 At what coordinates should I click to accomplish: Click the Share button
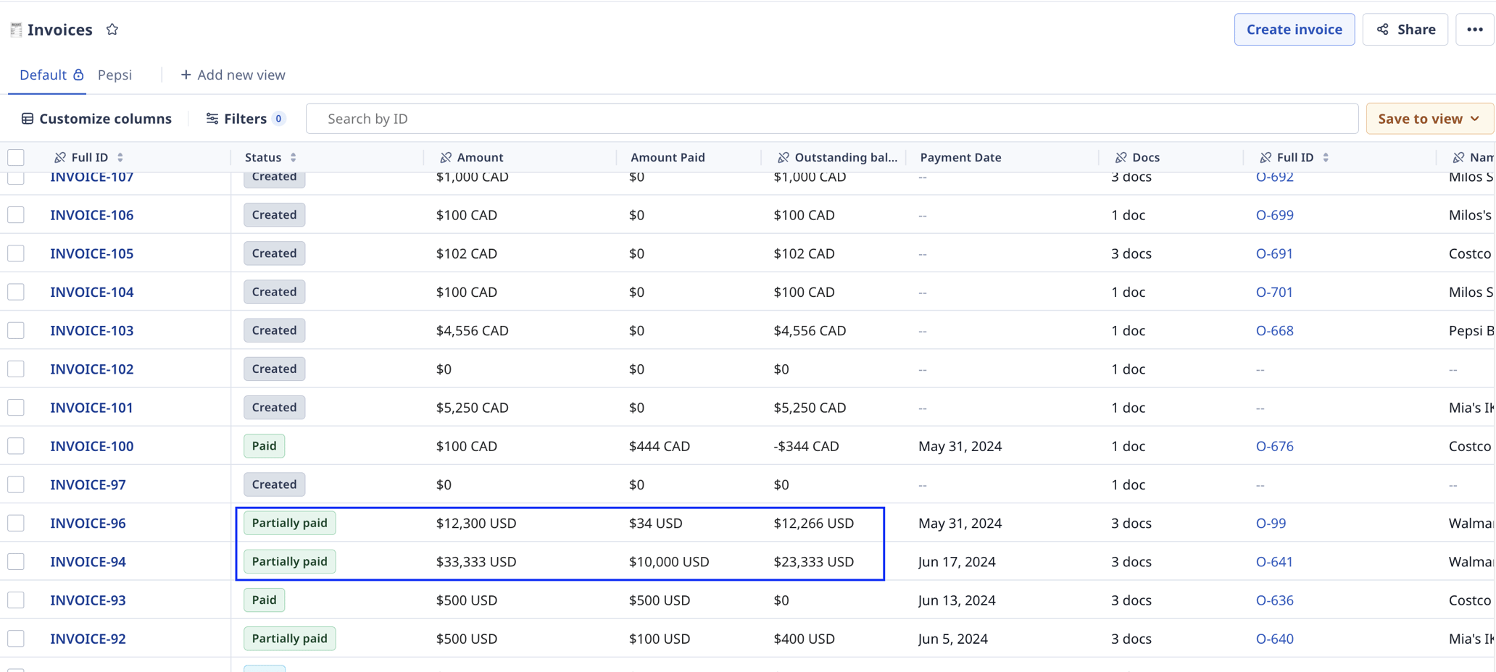coord(1405,30)
